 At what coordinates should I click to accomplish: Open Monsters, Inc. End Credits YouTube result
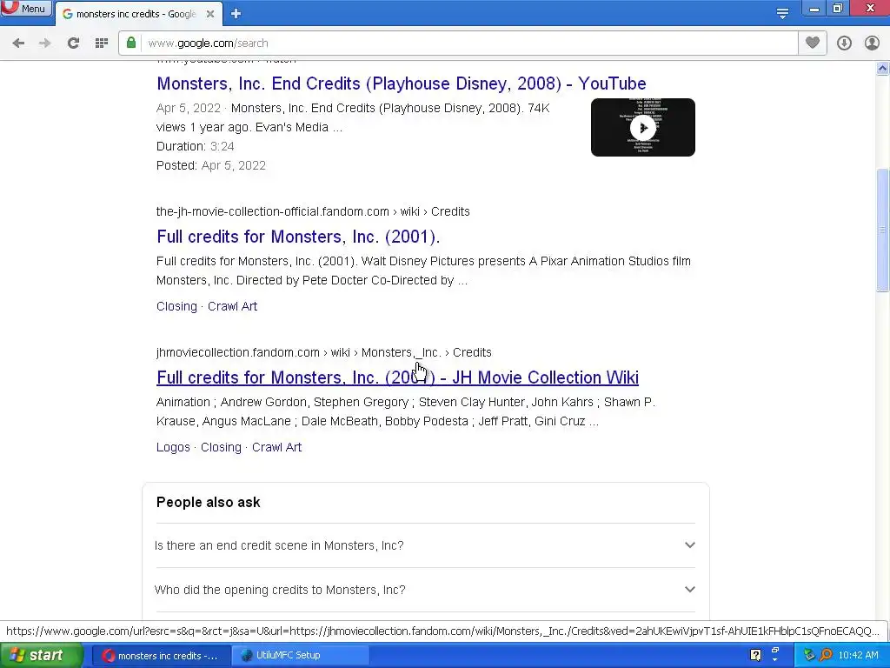point(402,83)
